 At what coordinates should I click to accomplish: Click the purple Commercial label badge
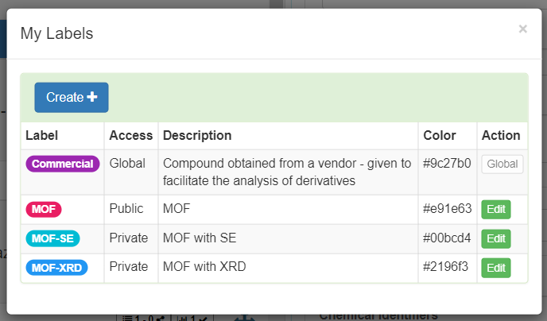[x=63, y=164]
